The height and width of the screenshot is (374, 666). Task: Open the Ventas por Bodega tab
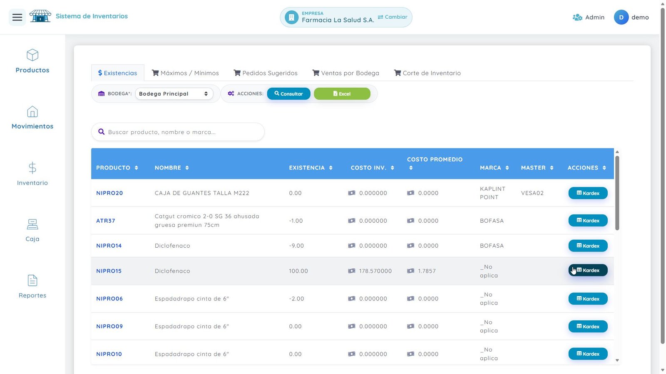coord(346,73)
